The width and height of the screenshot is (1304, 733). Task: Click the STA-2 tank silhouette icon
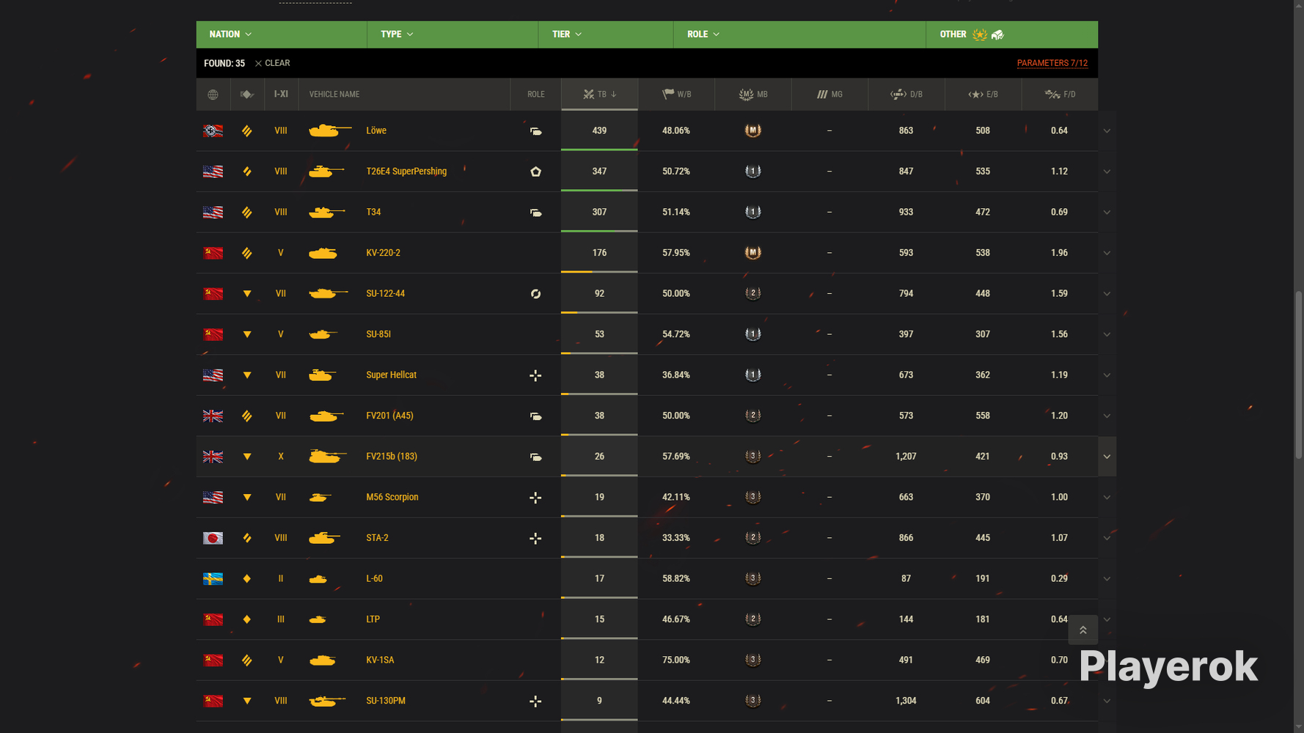pos(325,538)
